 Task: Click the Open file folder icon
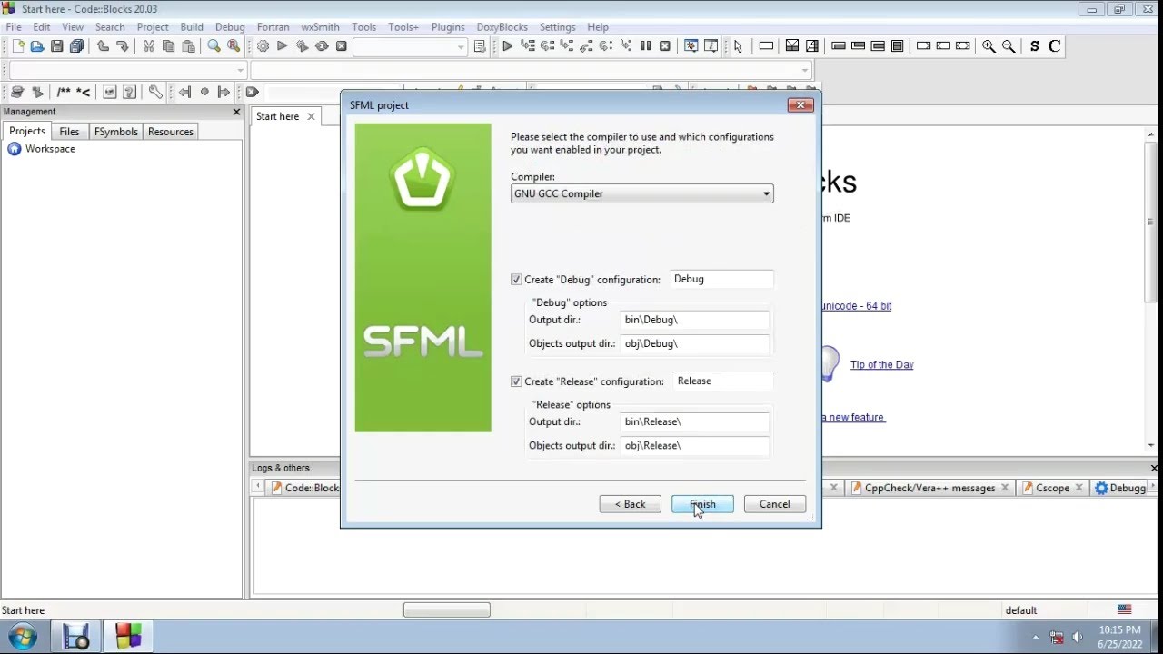[37, 46]
